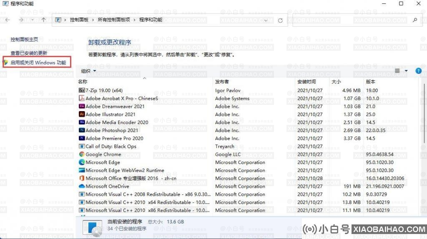Image resolution: width=427 pixels, height=239 pixels.
Task: Go forward with the right arrow
Action: point(21,20)
